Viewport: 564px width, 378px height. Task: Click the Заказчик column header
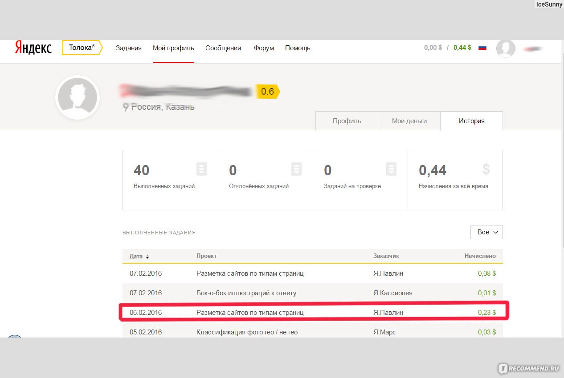click(386, 256)
